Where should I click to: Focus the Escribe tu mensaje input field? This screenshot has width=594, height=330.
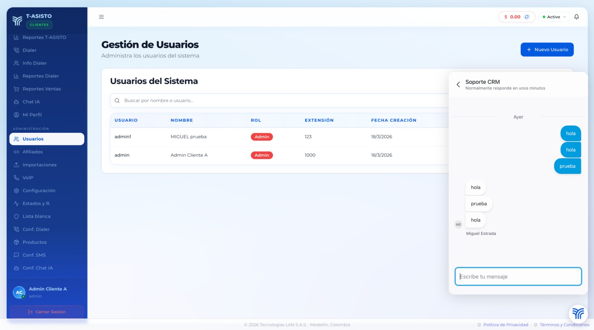point(518,277)
